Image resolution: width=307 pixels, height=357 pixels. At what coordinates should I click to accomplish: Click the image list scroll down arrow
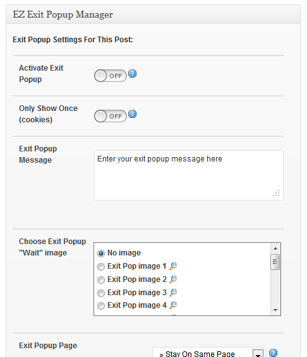275,310
